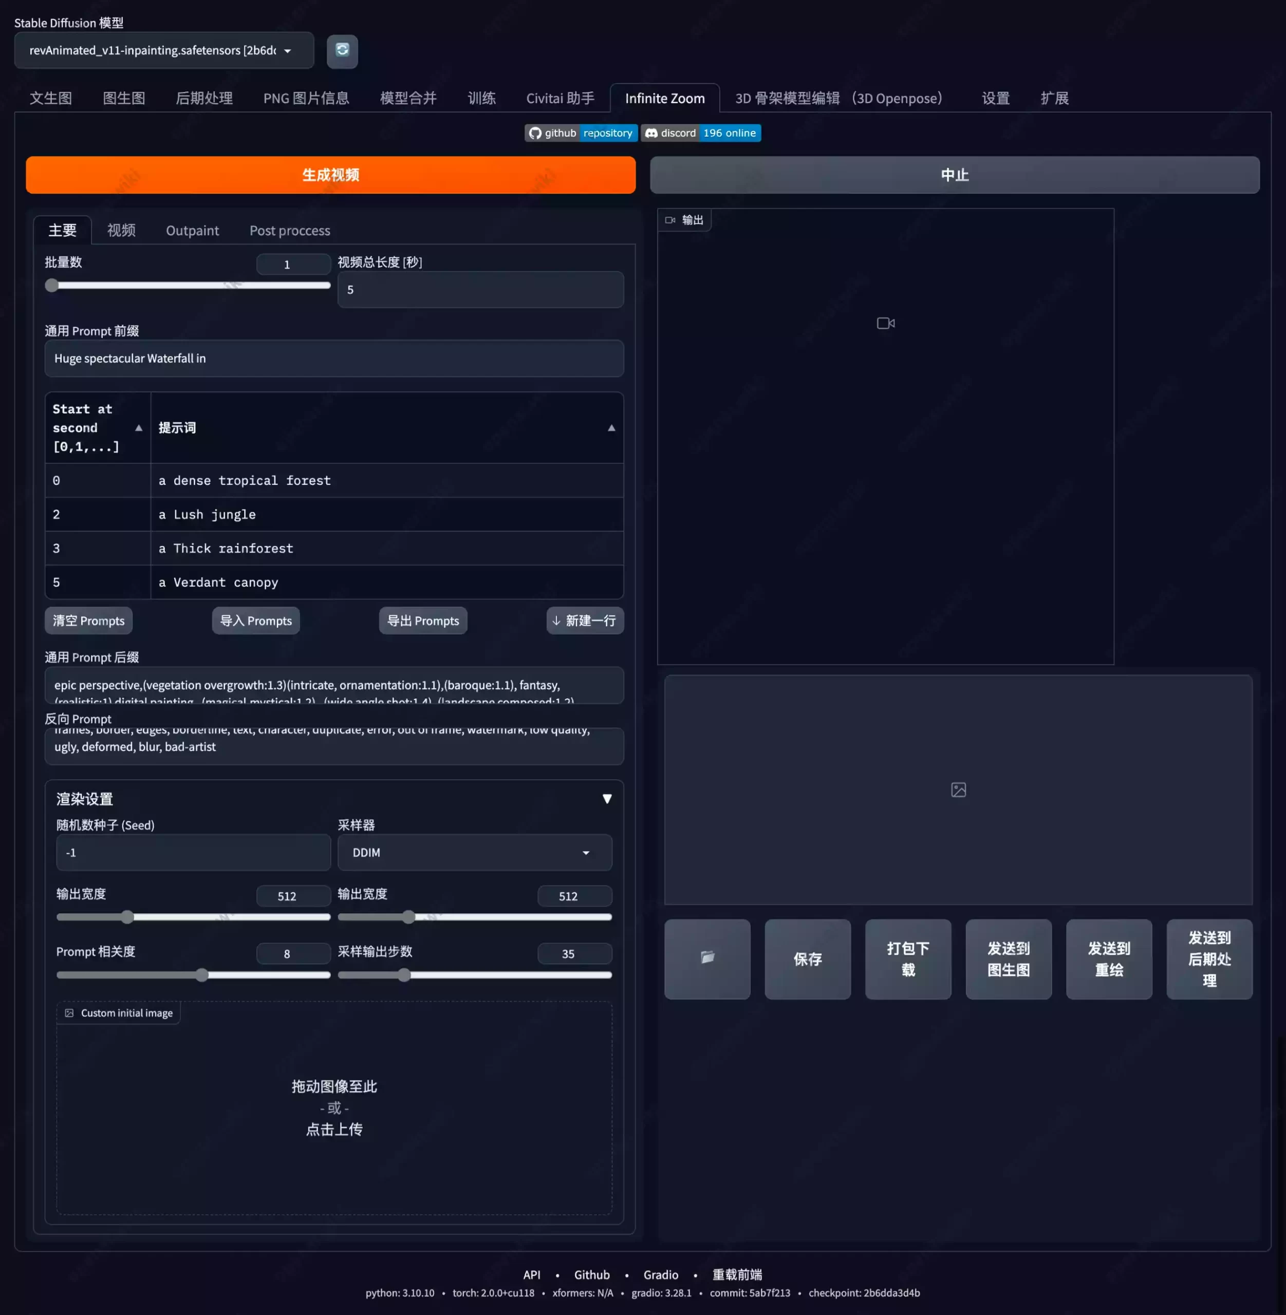Click the API footer link
The width and height of the screenshot is (1286, 1315).
coord(532,1274)
